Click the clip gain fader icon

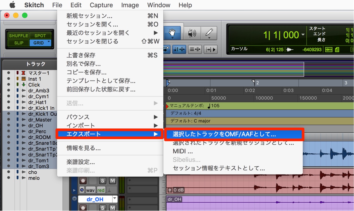170,190
